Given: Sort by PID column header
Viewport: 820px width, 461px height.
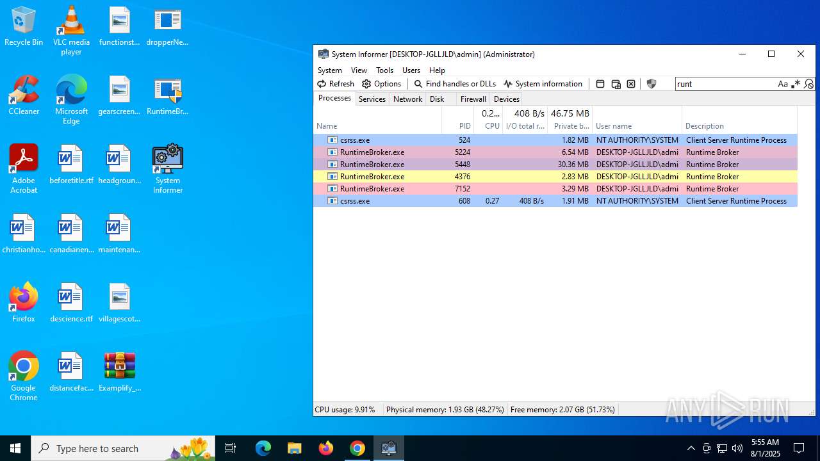Looking at the screenshot, I should point(457,120).
